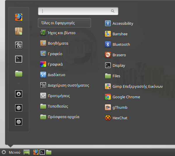Screen dimensions: 175x156
Task: Open Software Manager package icon in sidebar
Action: pos(19,31)
